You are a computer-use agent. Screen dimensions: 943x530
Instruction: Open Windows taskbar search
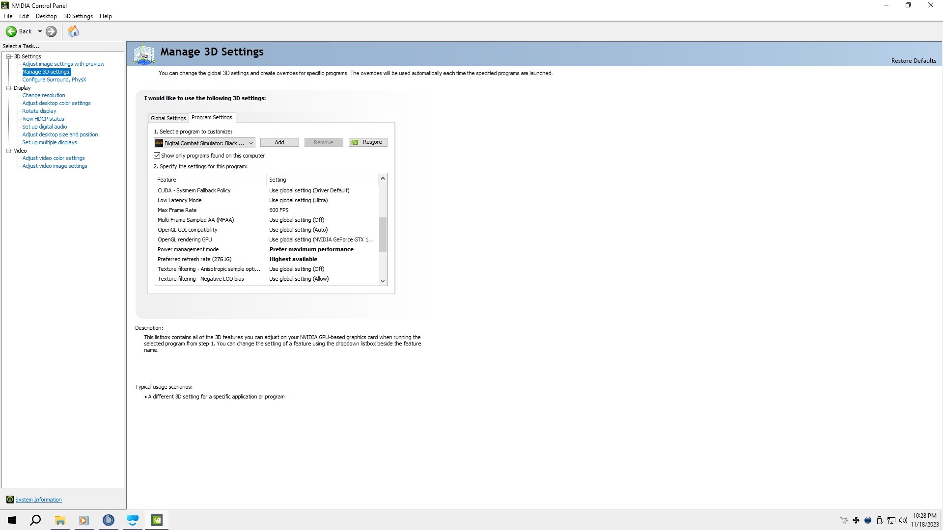35,520
